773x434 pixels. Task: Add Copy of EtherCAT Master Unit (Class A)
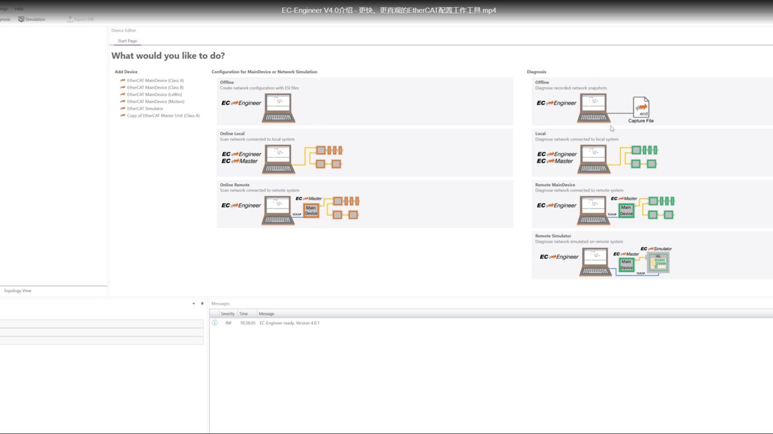pyautogui.click(x=163, y=116)
